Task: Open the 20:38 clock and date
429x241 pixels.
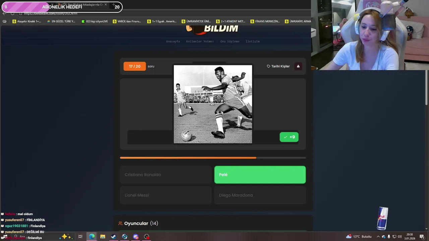Action: point(410,237)
